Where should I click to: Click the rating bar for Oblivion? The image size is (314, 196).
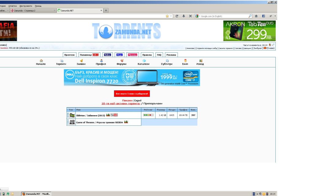tap(148, 115)
